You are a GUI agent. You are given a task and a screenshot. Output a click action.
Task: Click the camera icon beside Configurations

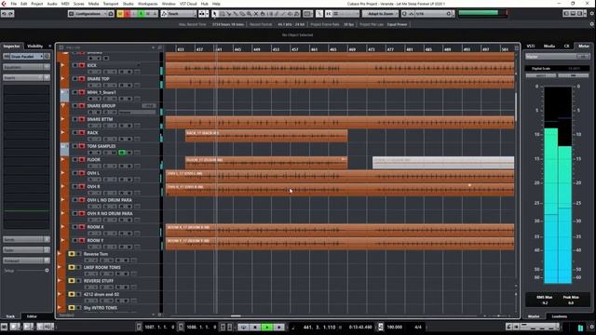(x=111, y=14)
